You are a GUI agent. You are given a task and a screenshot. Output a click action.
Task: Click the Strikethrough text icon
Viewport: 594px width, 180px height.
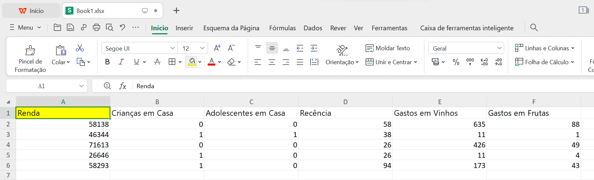157,62
